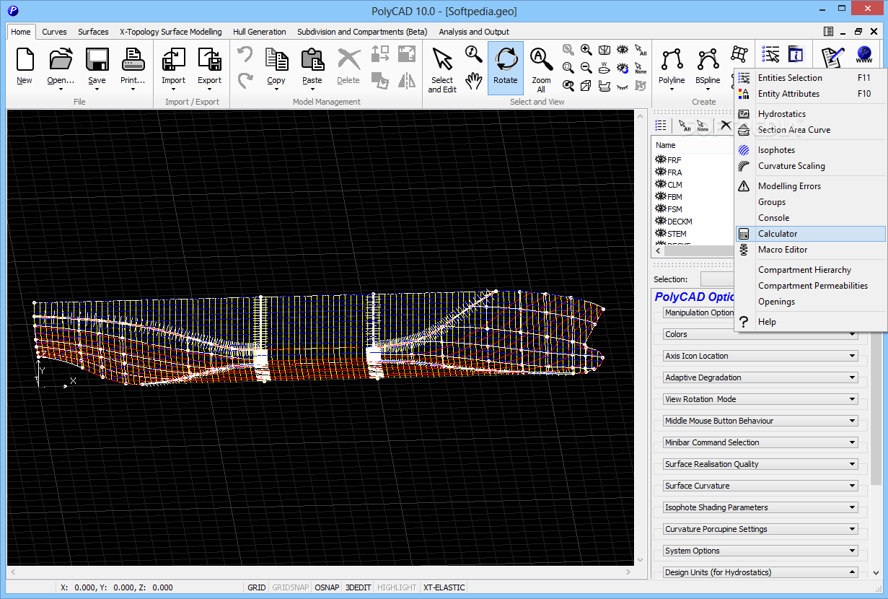Open Compartment Hierarchy menu item
Viewport: 888px width, 599px height.
[810, 270]
